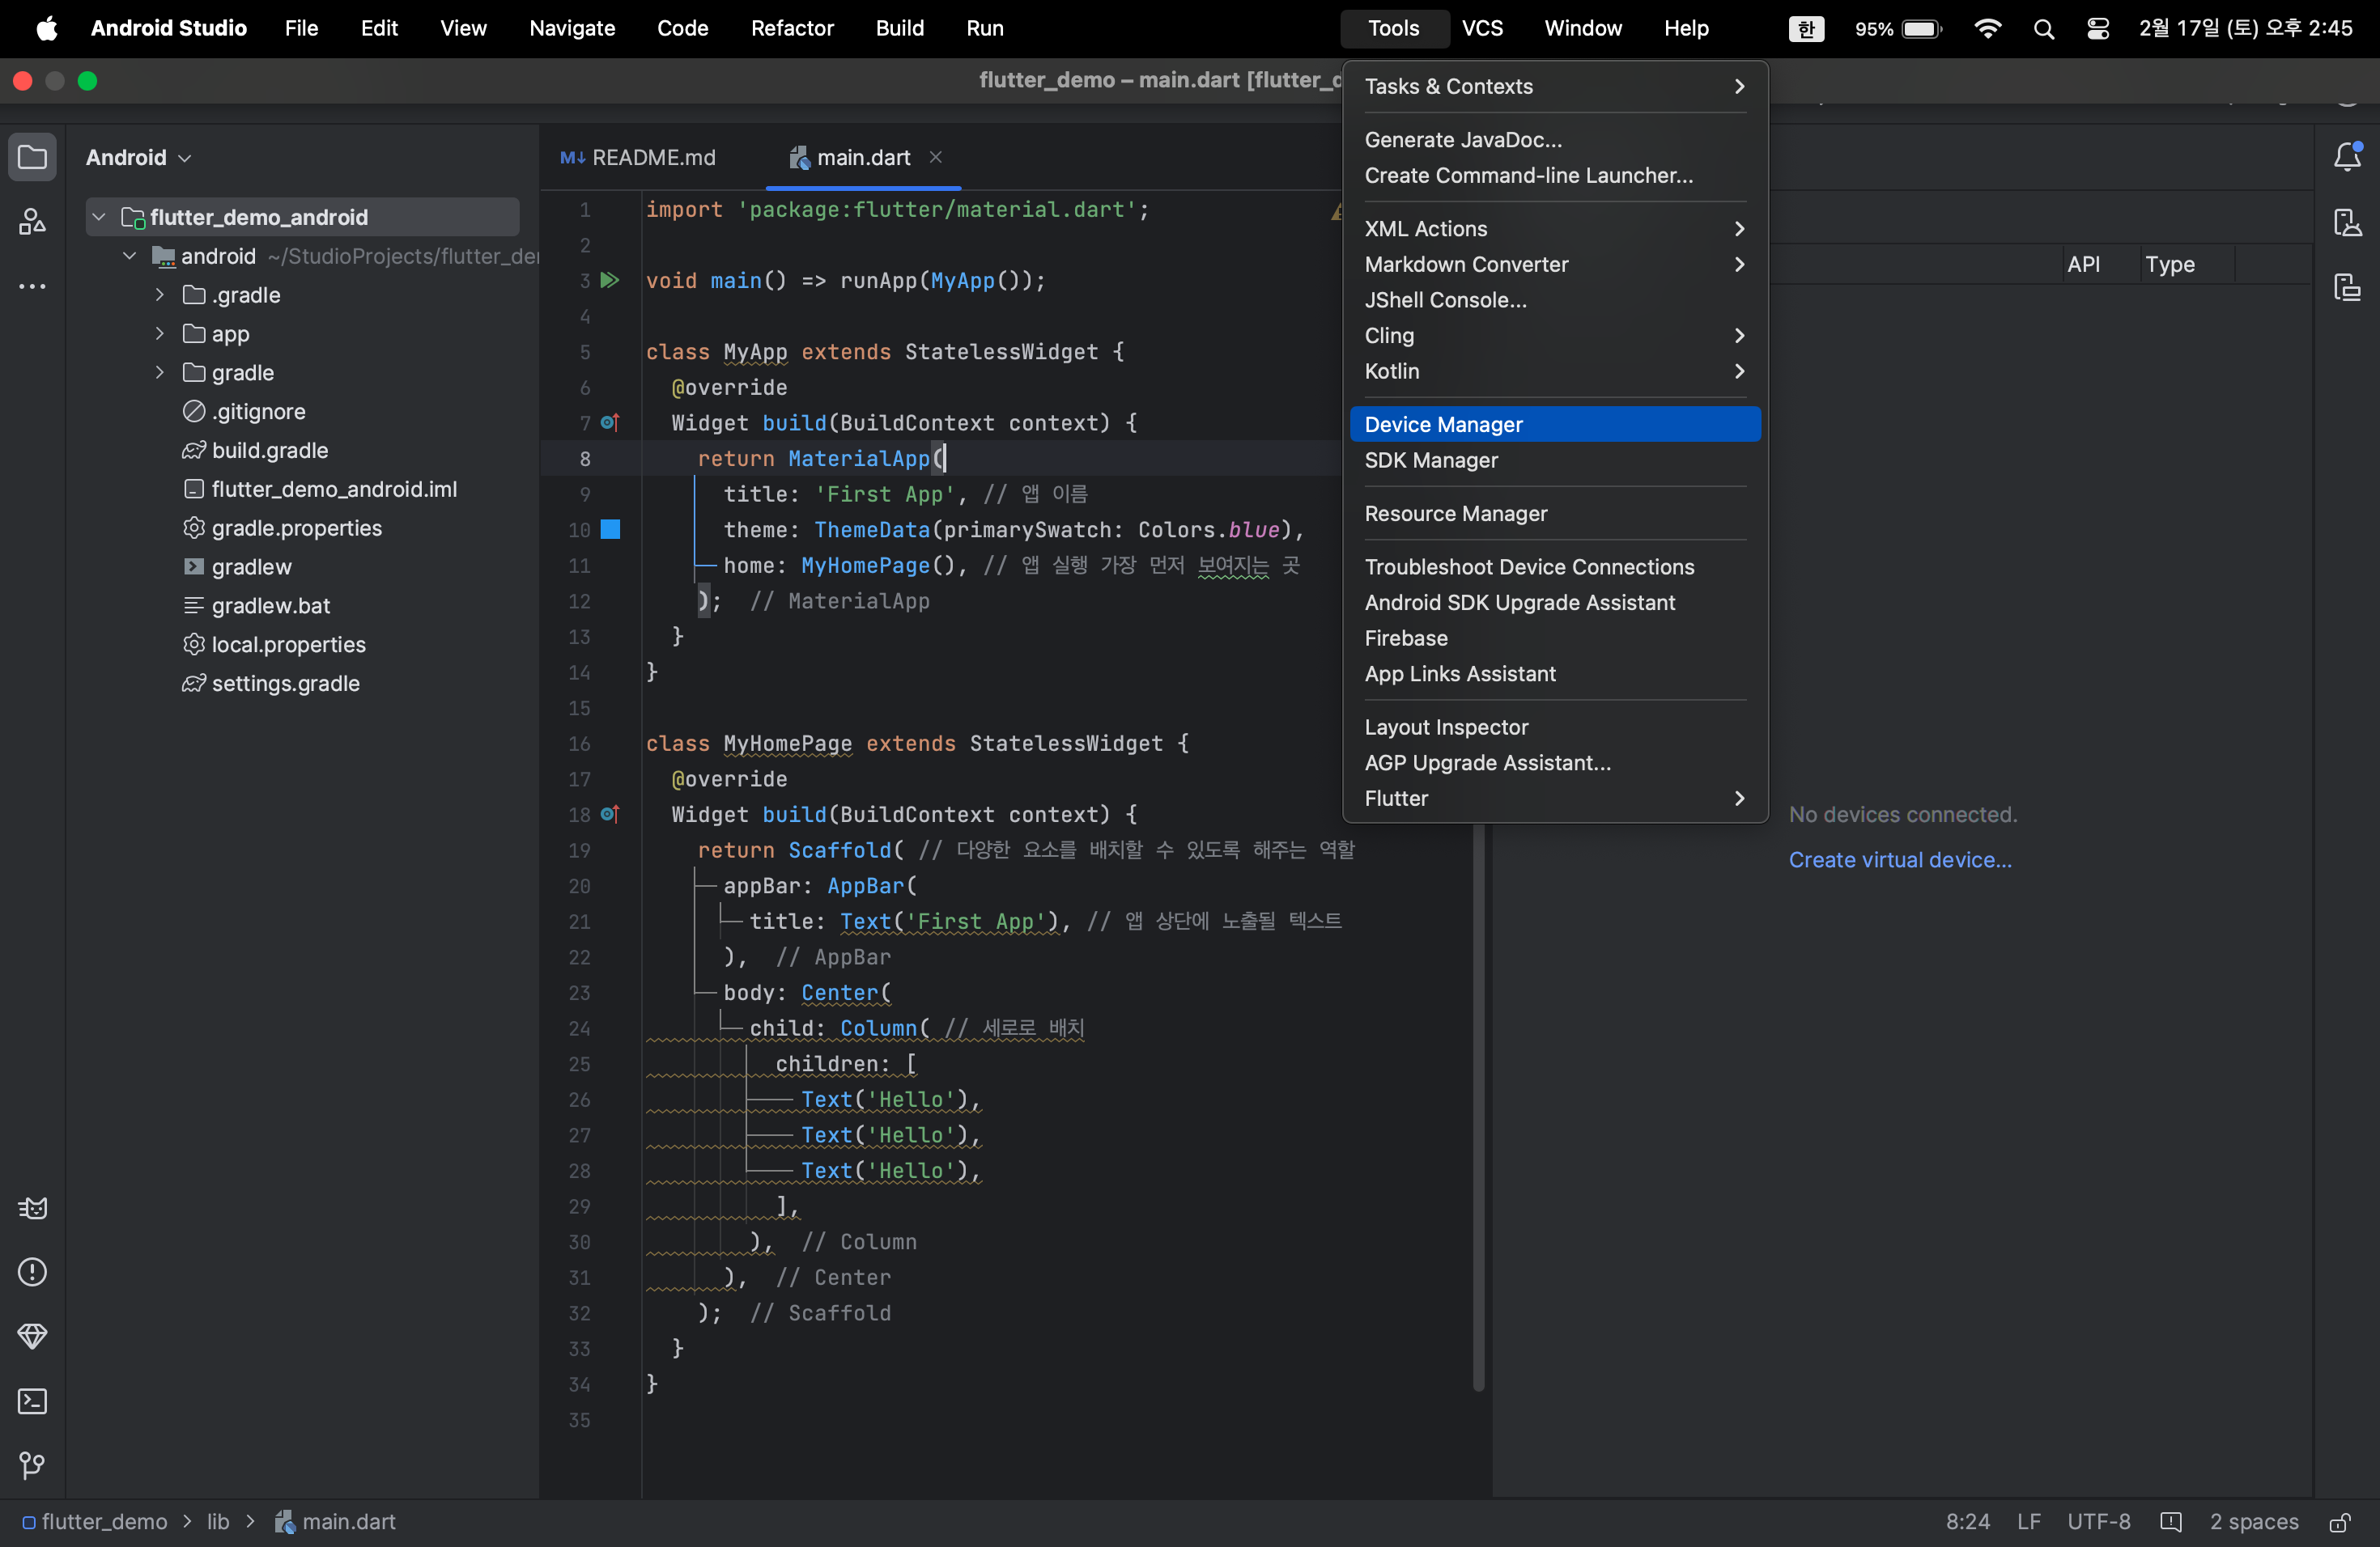2380x1547 pixels.
Task: Open the Project tool window folder icon
Action: [32, 157]
